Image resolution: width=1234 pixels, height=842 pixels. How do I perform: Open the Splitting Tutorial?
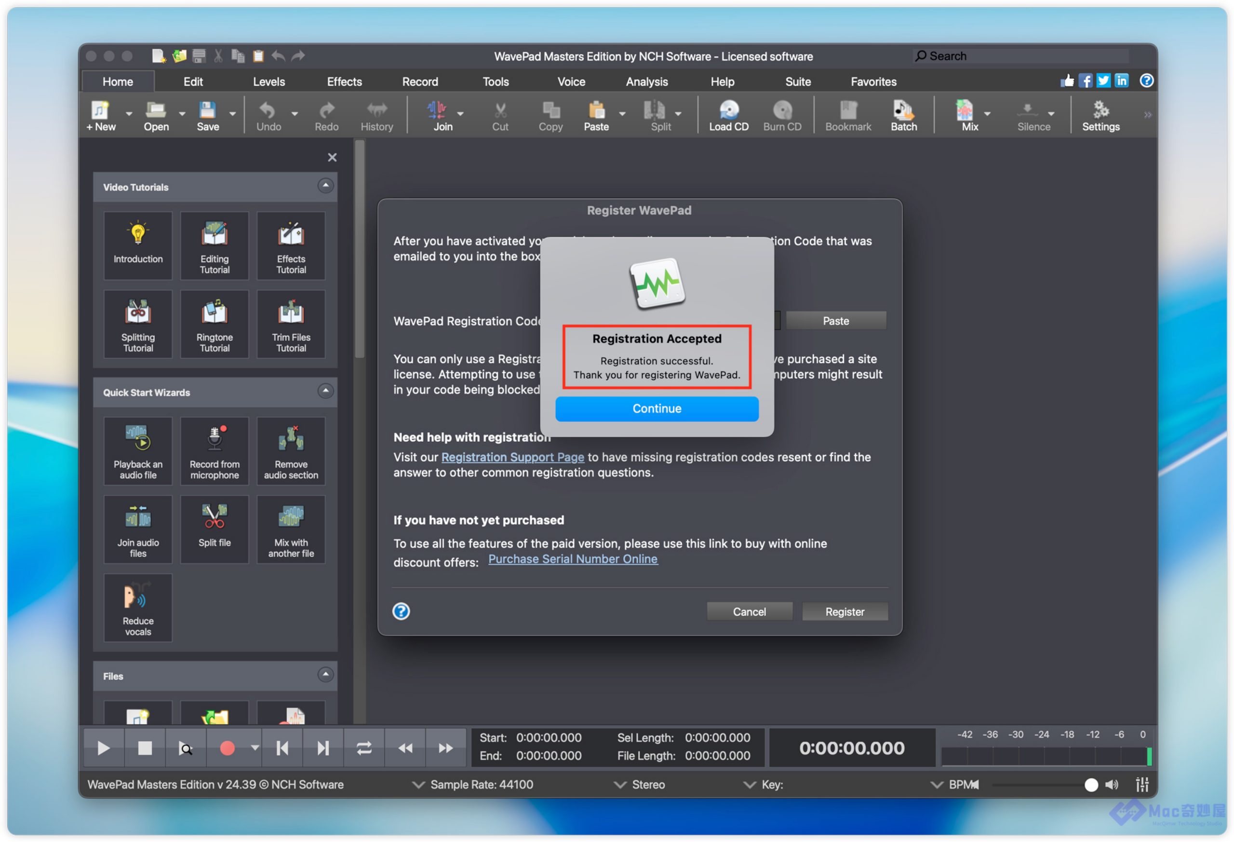tap(138, 324)
